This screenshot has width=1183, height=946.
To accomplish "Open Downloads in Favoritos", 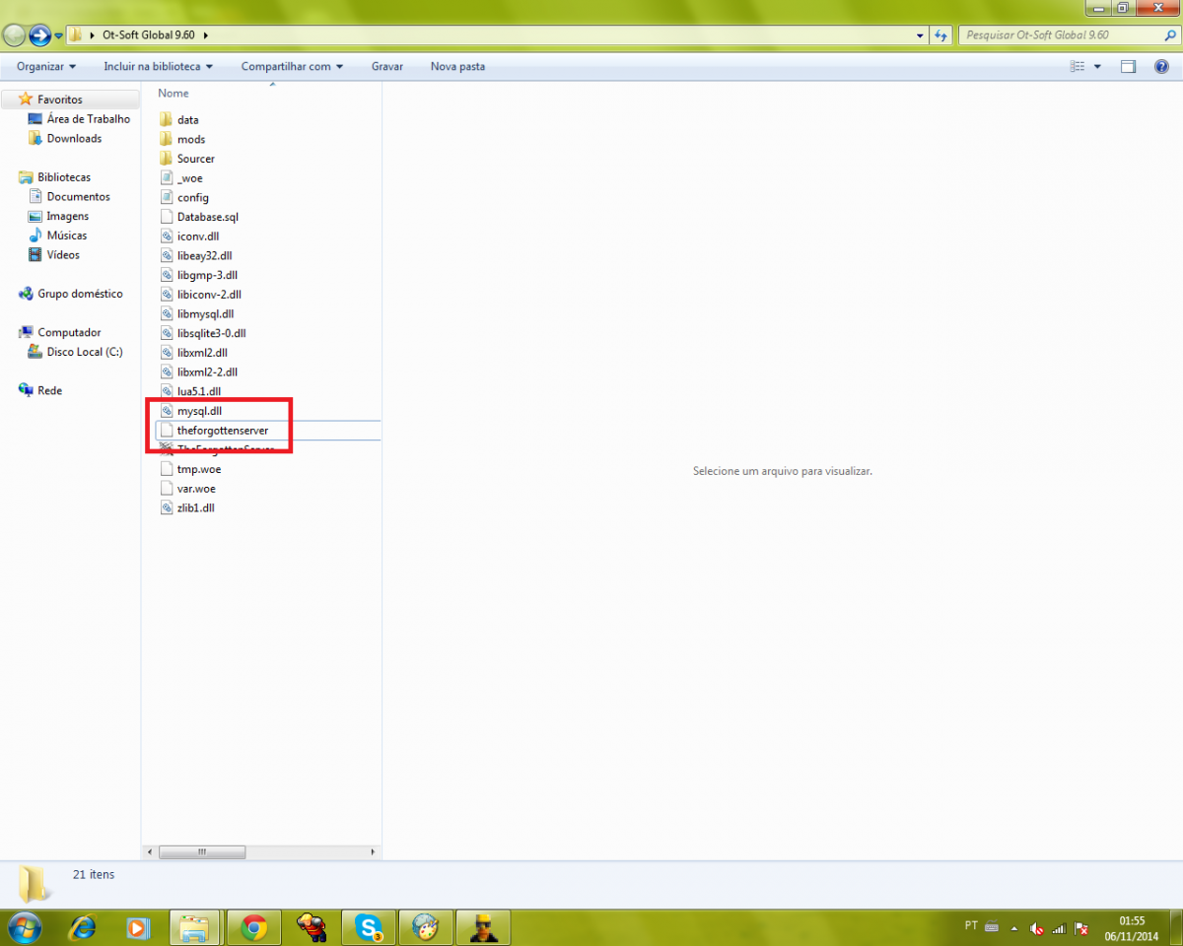I will coord(74,139).
